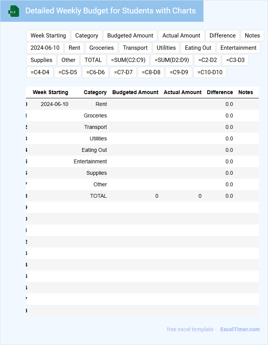Select the 'Supplies' tag chip
The width and height of the screenshot is (268, 345).
click(x=41, y=60)
